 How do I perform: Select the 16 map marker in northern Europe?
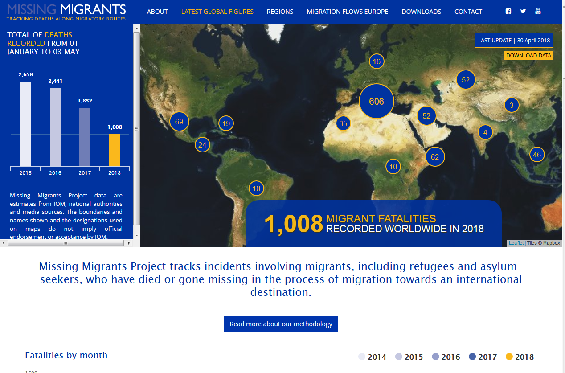click(377, 61)
